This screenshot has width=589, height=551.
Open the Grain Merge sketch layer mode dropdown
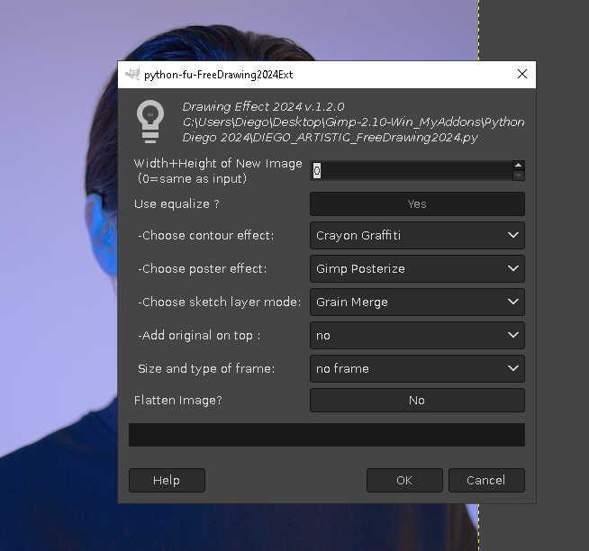417,302
